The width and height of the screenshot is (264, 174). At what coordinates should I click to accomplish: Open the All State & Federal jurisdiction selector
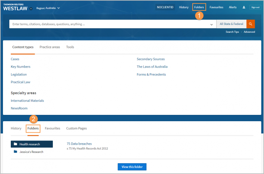coord(231,24)
